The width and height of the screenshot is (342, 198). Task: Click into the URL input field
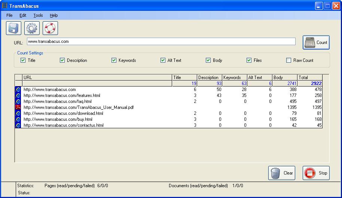tap(161, 41)
